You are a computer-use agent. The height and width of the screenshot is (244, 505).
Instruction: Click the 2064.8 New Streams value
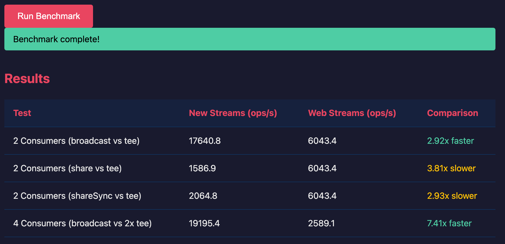click(203, 196)
